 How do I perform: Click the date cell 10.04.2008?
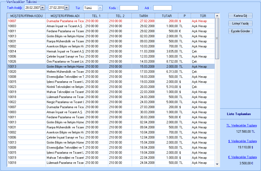tap(143, 132)
